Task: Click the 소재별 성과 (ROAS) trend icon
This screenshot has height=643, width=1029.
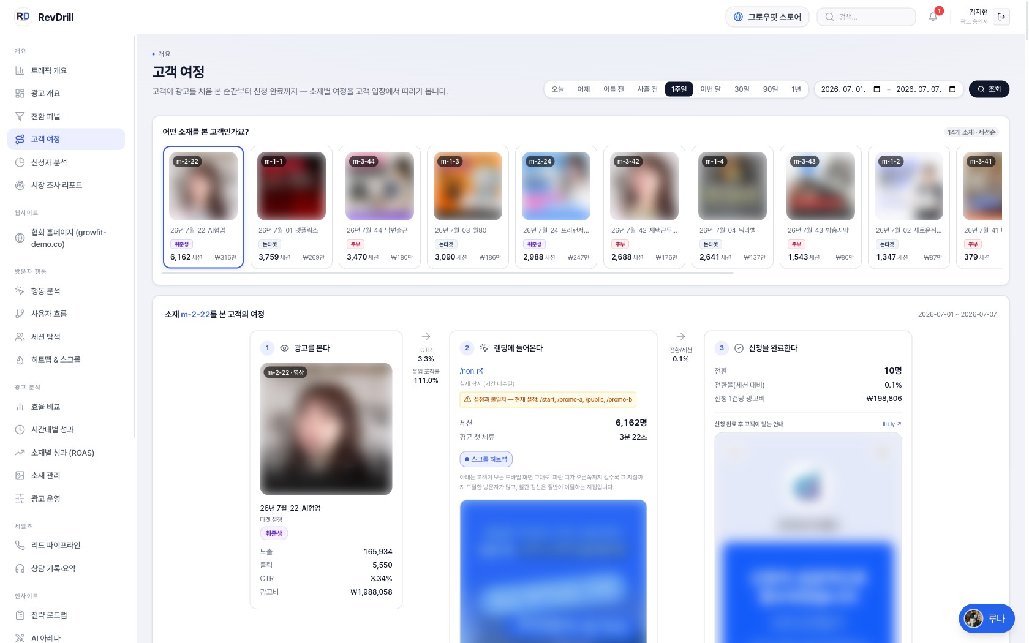Action: pyautogui.click(x=20, y=453)
